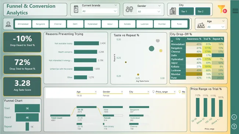The width and height of the screenshot is (239, 134).
Task: Toggle the Tier 1 city filter
Action: click(x=186, y=11)
